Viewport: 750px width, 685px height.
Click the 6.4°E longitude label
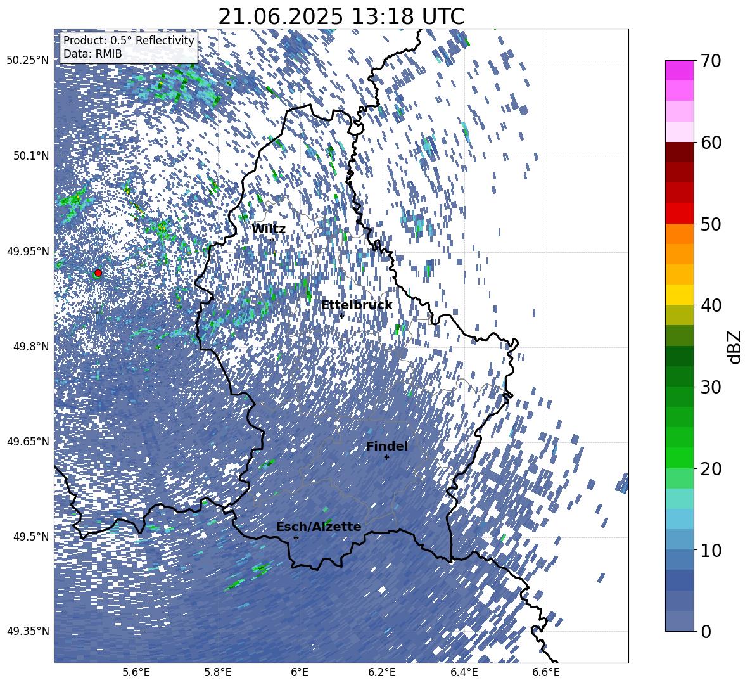[x=464, y=672]
